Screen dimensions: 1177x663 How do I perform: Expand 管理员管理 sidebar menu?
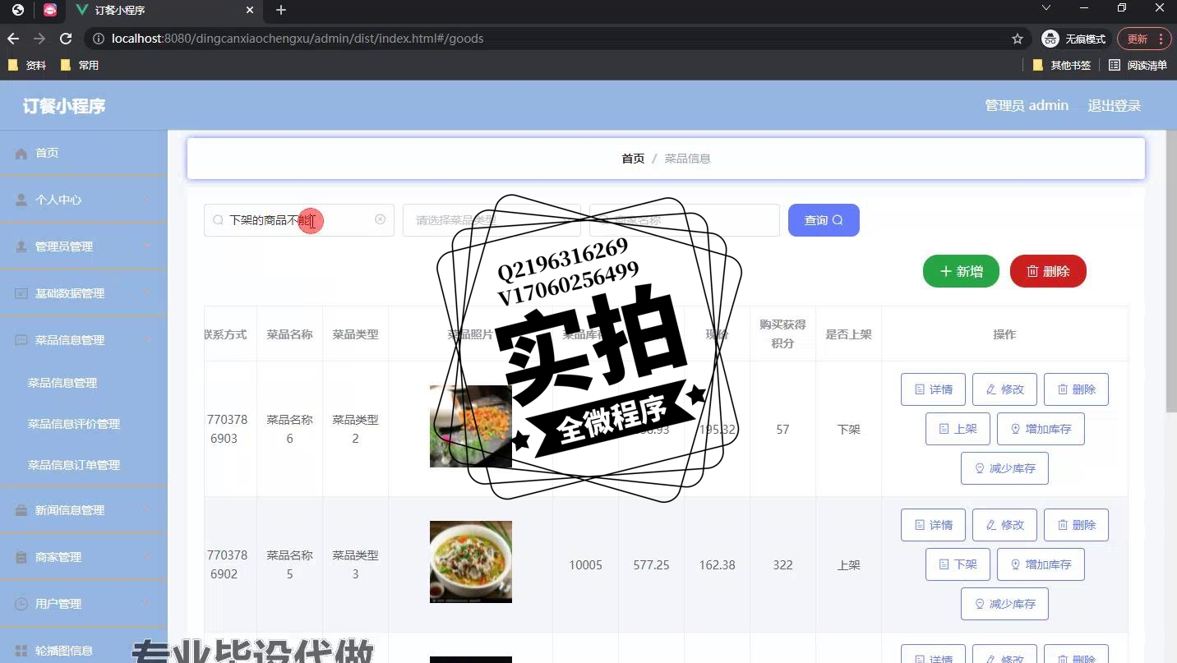pos(84,246)
